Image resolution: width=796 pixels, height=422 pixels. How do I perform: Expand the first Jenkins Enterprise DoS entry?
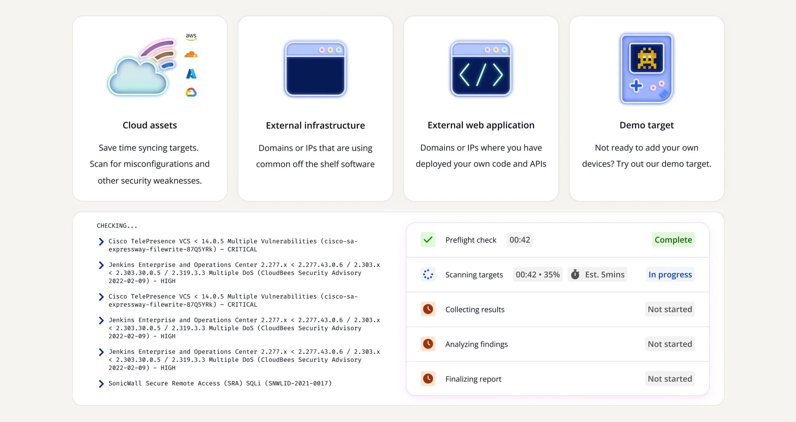click(101, 265)
